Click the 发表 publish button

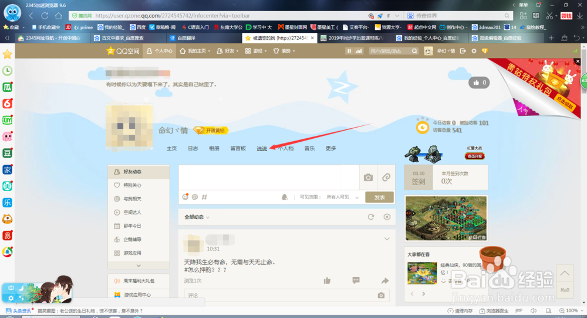coord(379,197)
